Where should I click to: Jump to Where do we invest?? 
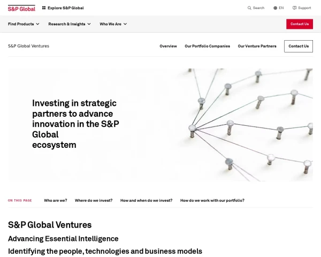(94, 200)
